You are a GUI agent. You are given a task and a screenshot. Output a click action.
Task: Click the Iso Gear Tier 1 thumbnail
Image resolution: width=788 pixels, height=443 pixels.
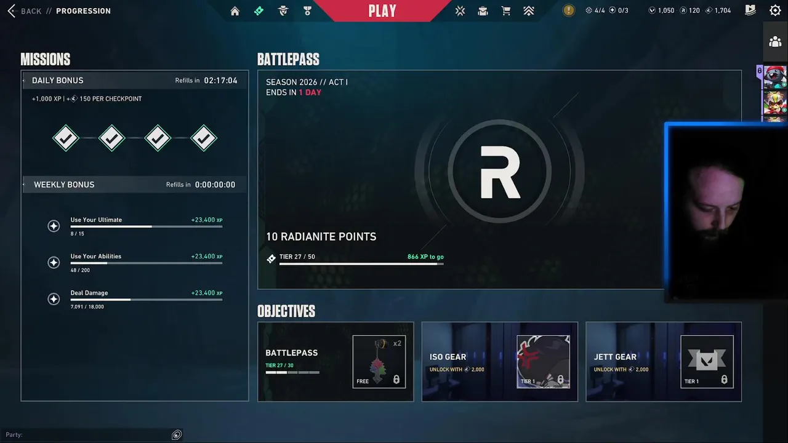[543, 362]
